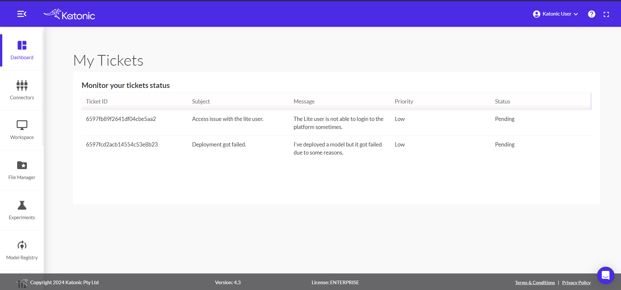This screenshot has height=290, width=621.
Task: Click subject 'Deployment got failed.'
Action: [x=219, y=145]
